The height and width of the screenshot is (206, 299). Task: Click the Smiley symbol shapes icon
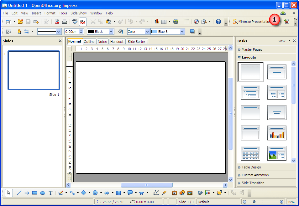(x=95, y=193)
